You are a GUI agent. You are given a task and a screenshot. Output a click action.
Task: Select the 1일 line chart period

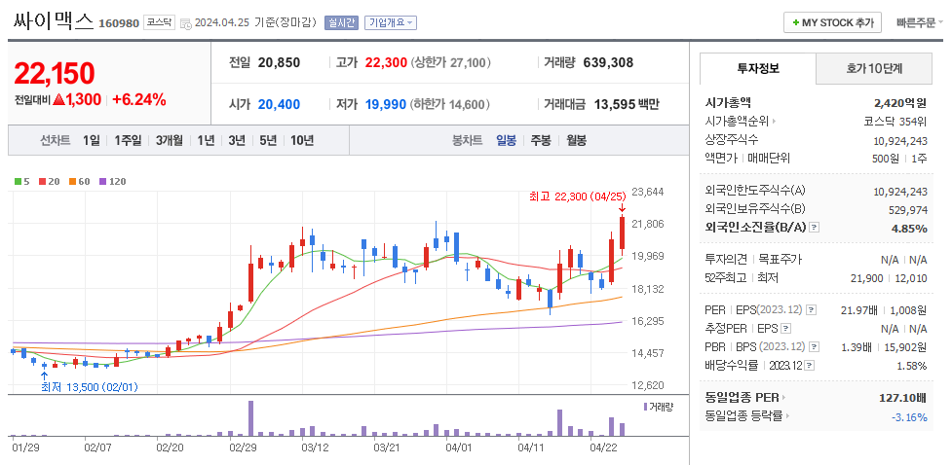tap(92, 141)
